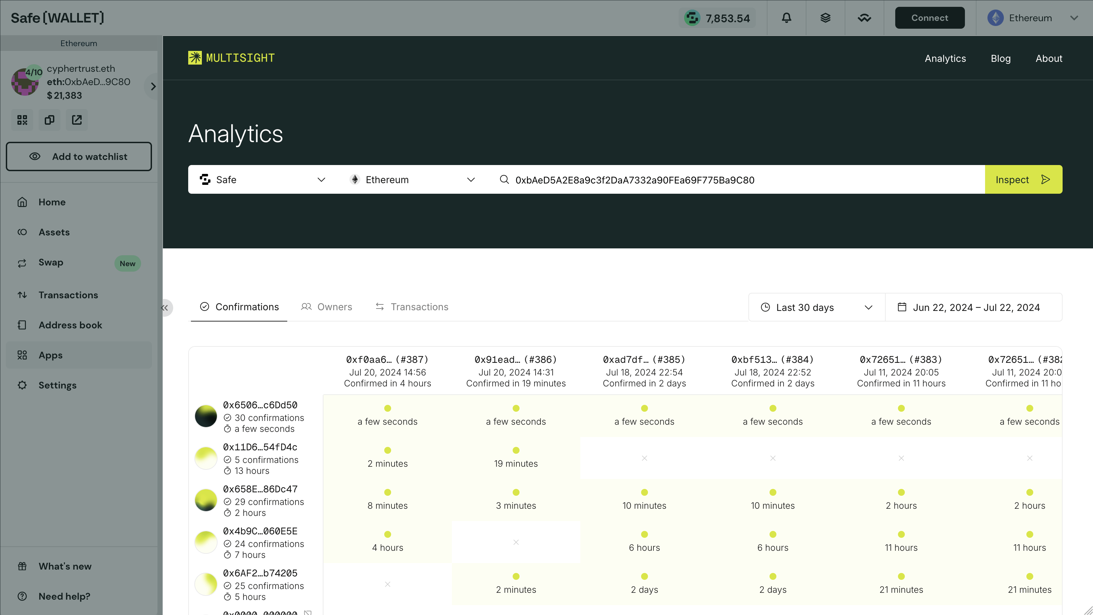Open What's new in sidebar
This screenshot has height=615, width=1093.
coord(79,566)
